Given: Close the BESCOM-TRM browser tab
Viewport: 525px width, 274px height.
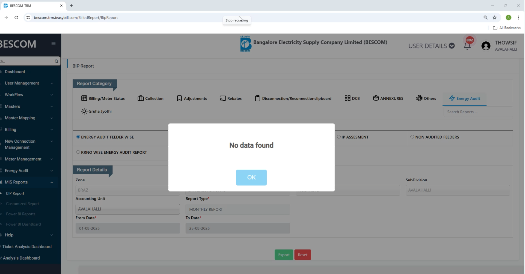Looking at the screenshot, I should tap(61, 6).
